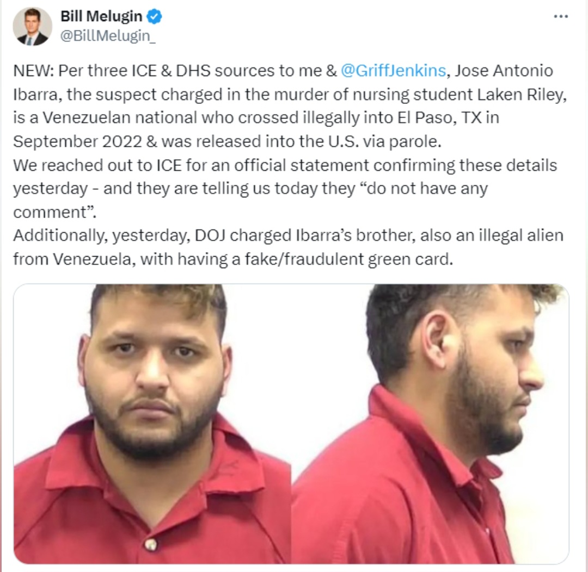The height and width of the screenshot is (572, 588).
Task: Click the words "Venezuelan national"
Action: click(120, 117)
